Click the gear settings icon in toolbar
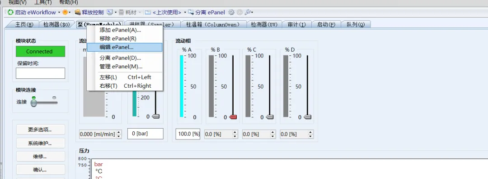 click(231, 13)
